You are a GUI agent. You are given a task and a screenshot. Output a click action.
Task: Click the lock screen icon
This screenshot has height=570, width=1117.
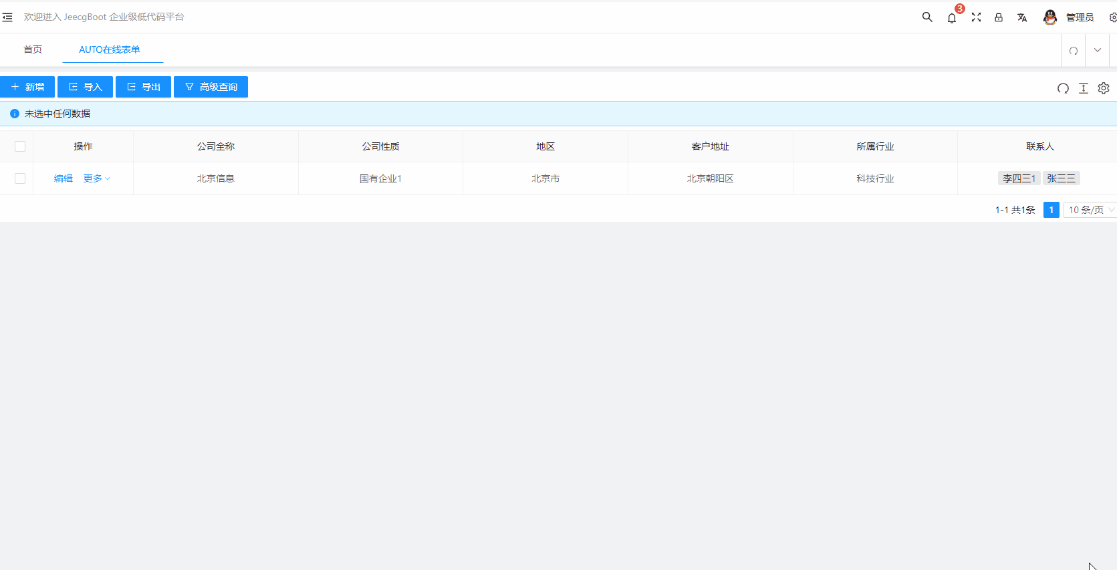[x=999, y=17]
